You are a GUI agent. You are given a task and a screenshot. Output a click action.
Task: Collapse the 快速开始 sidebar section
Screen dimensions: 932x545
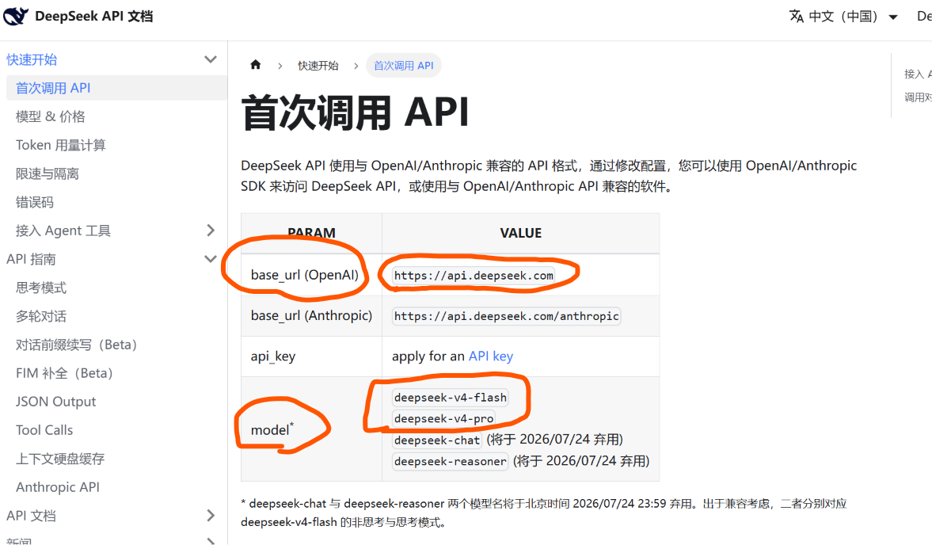click(211, 59)
